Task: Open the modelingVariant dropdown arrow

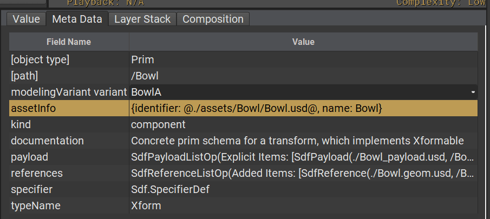Action: (473, 92)
